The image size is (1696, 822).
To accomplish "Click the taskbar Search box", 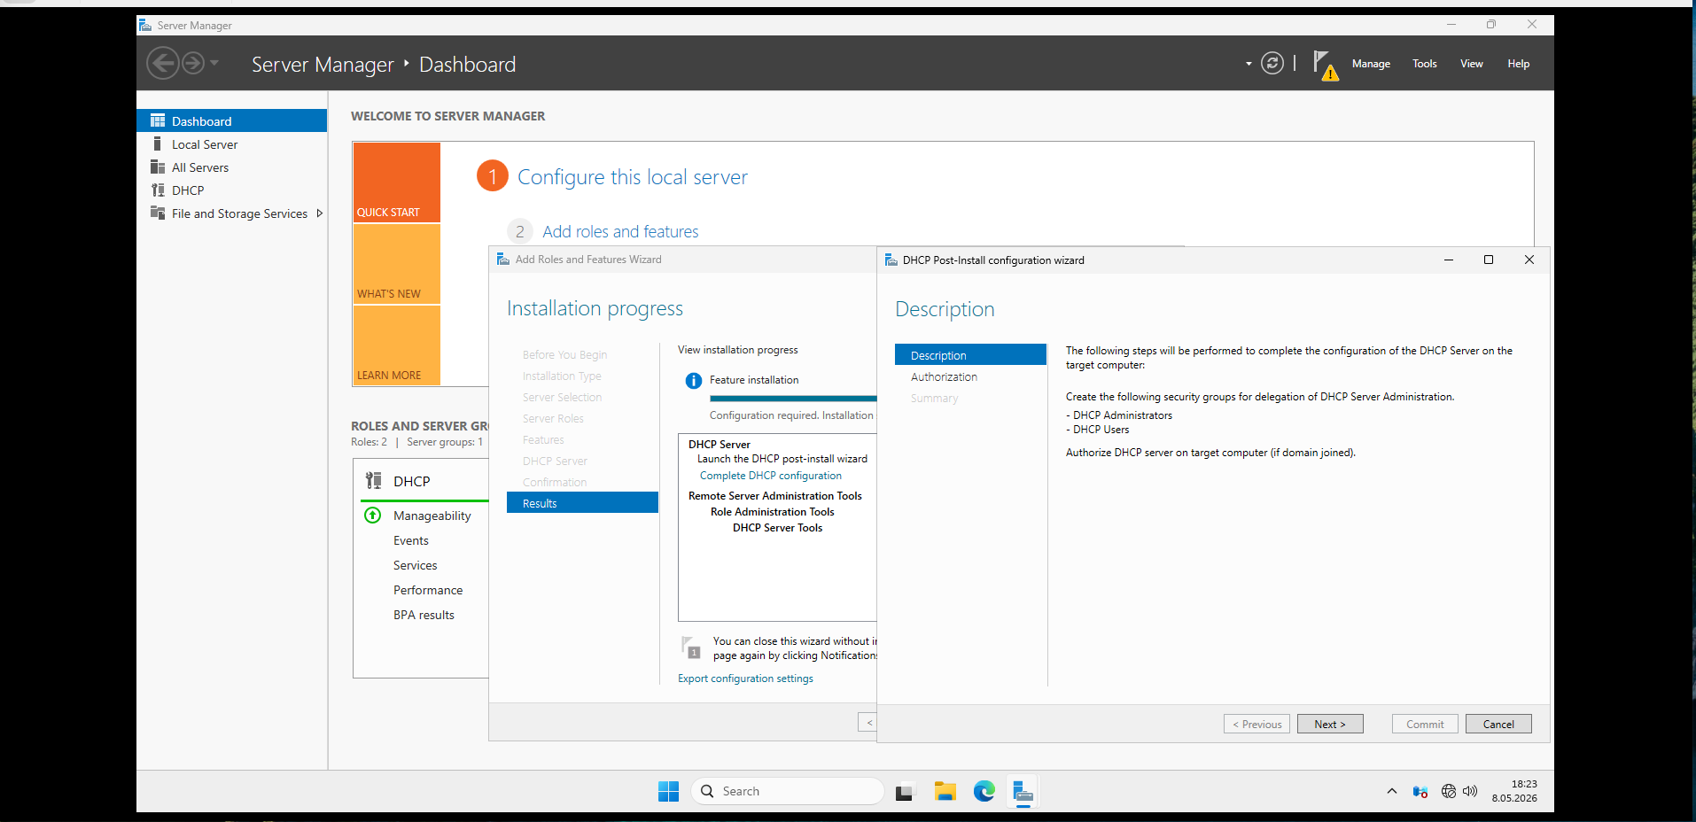I will pyautogui.click(x=787, y=791).
